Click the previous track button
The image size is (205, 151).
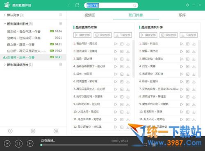pos(7,144)
